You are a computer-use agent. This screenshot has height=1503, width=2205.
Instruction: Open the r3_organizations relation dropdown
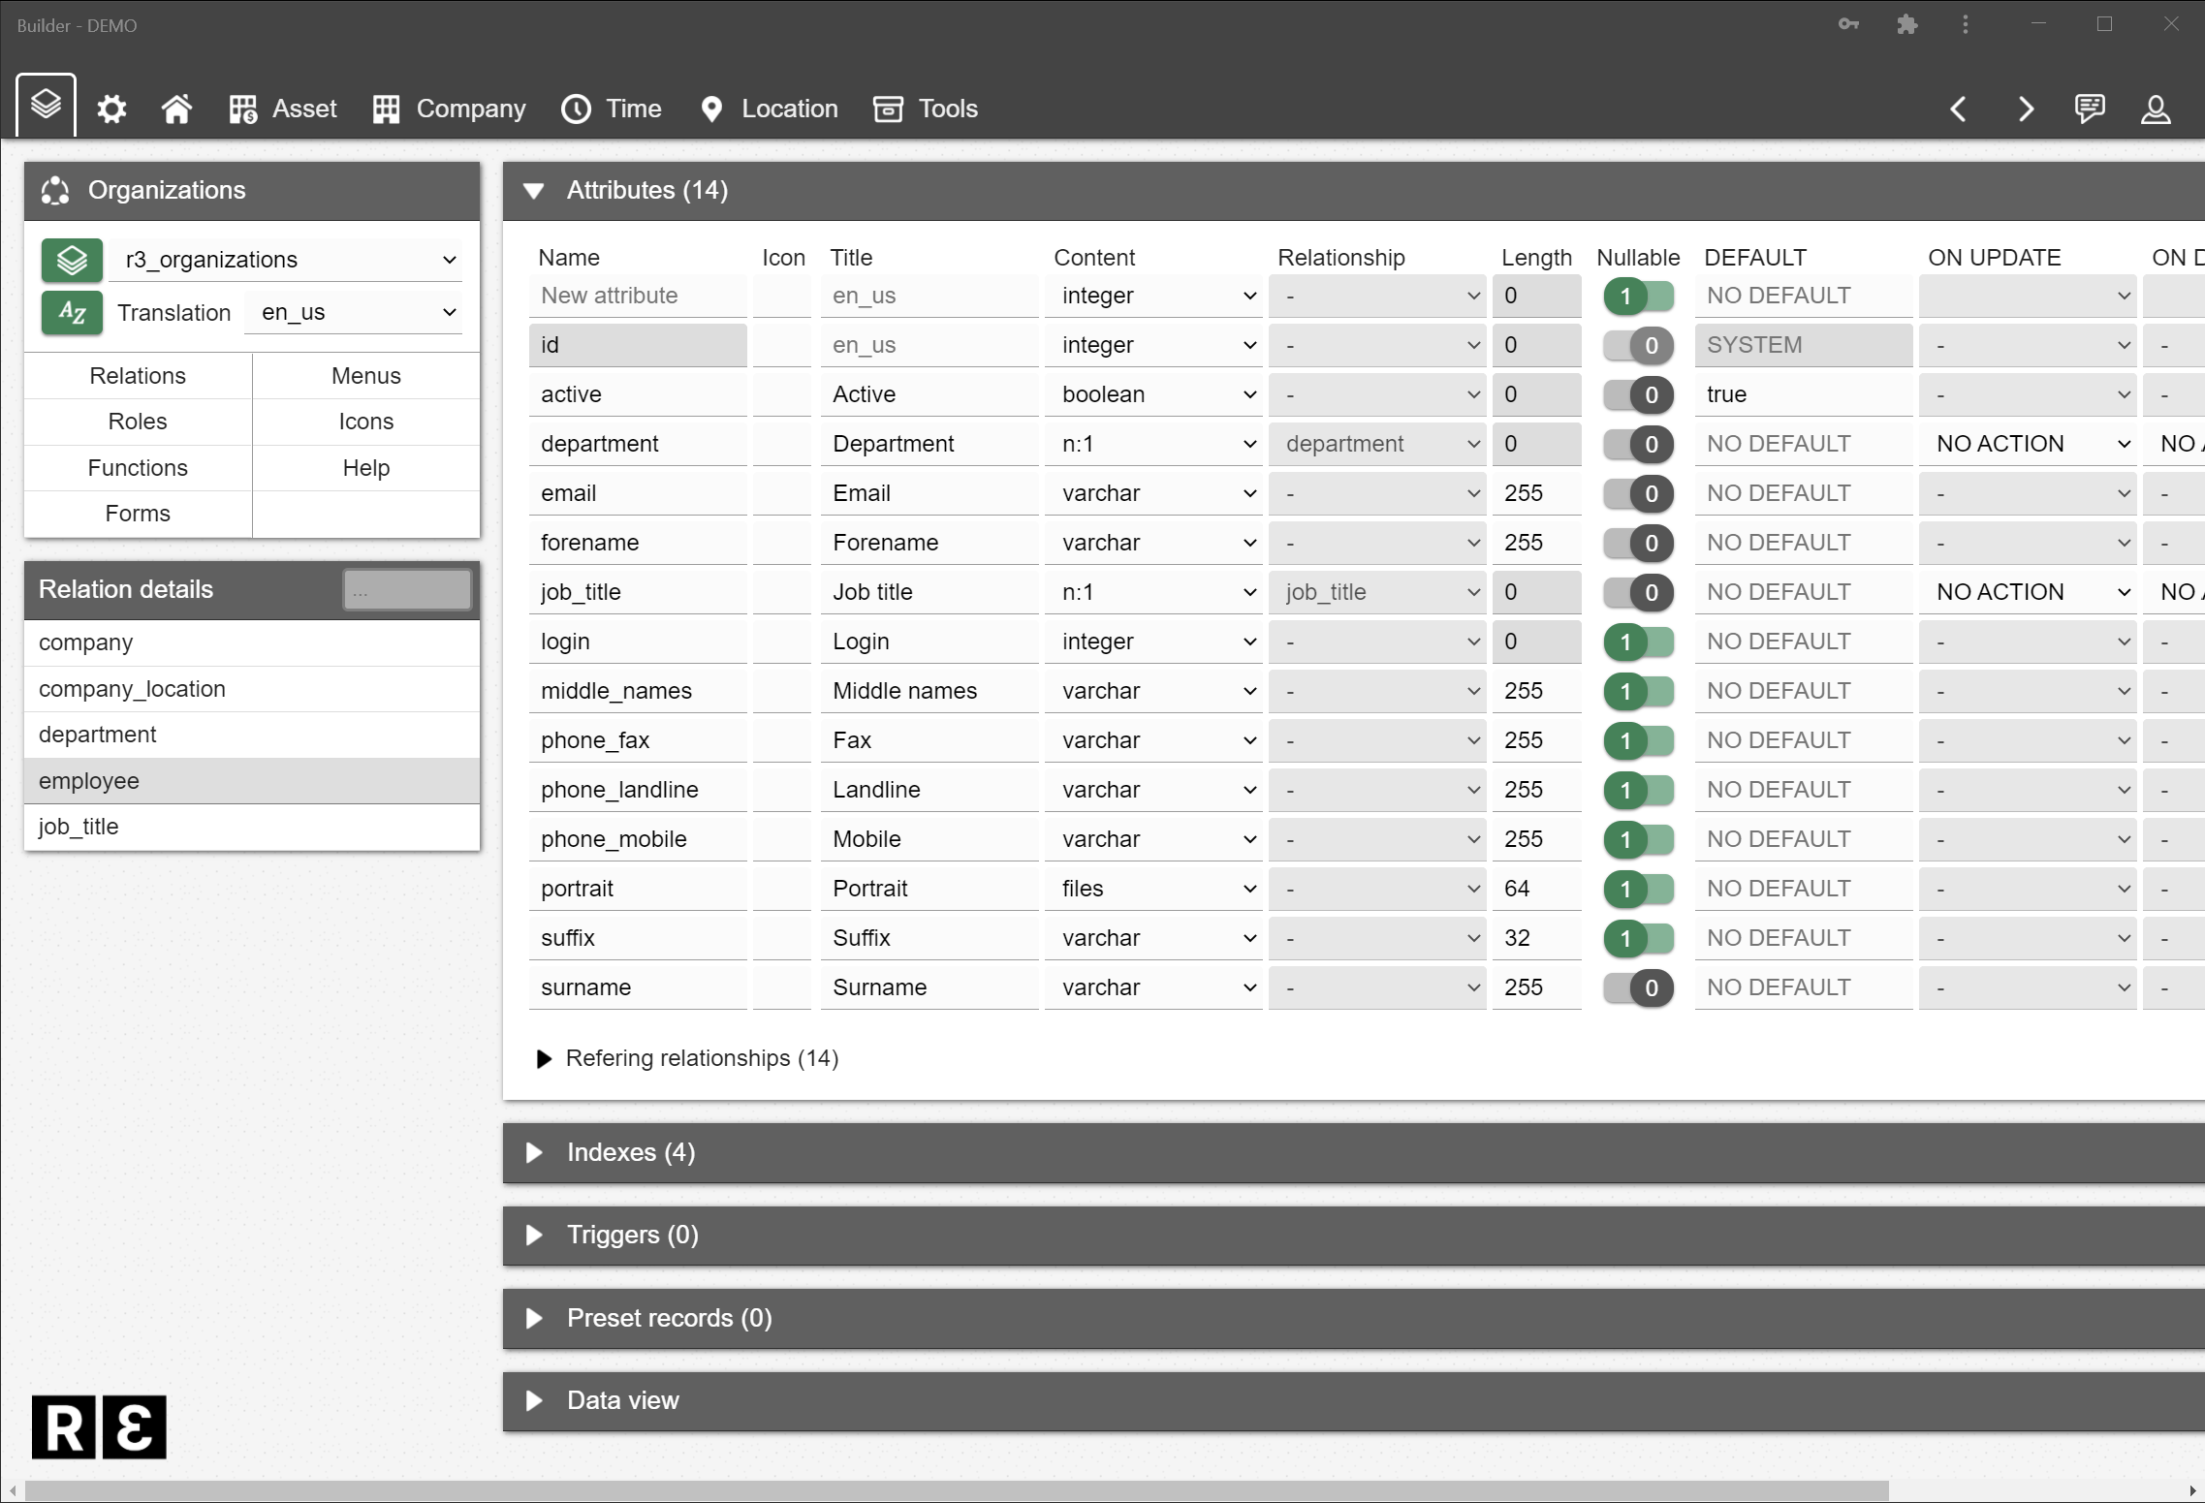287,259
